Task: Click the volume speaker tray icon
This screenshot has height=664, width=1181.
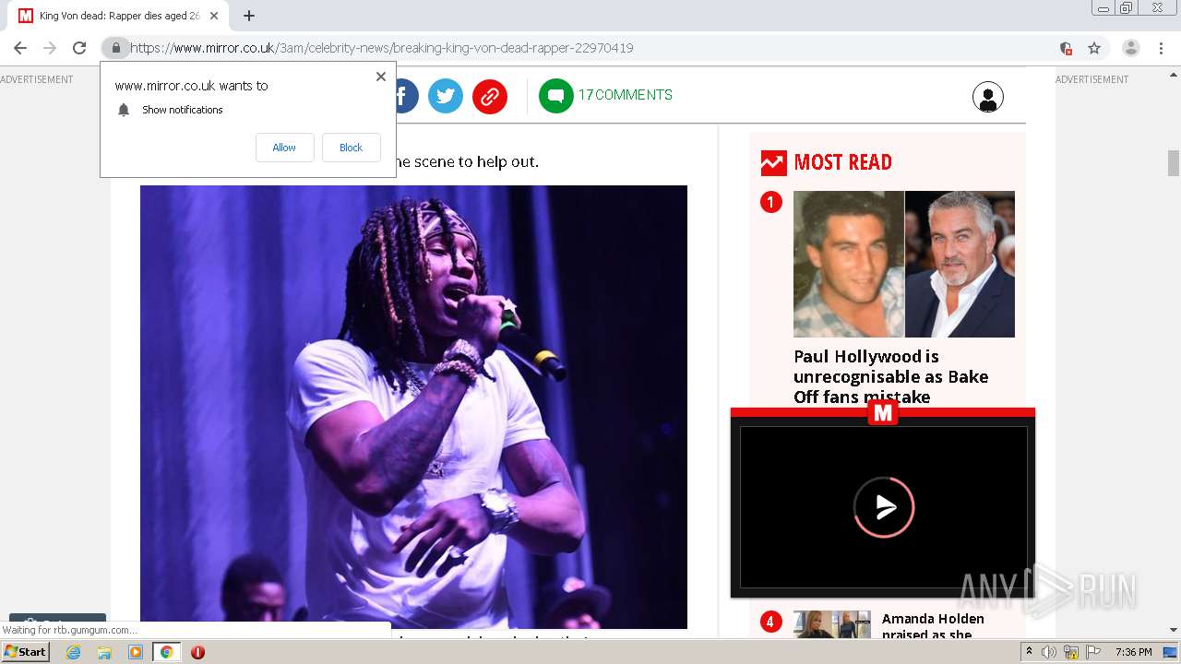Action: pos(1049,652)
